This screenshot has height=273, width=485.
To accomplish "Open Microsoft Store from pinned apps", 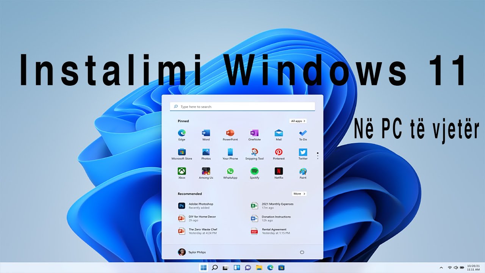I will 182,154.
